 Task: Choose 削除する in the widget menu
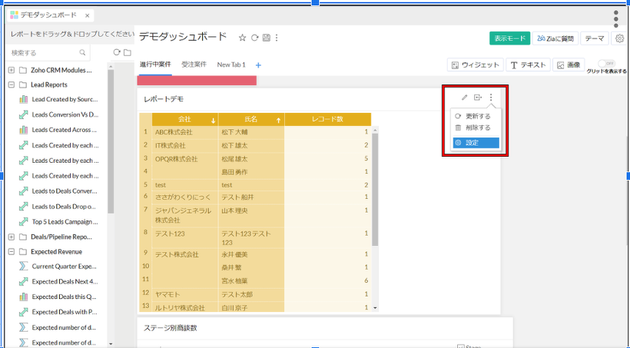477,128
